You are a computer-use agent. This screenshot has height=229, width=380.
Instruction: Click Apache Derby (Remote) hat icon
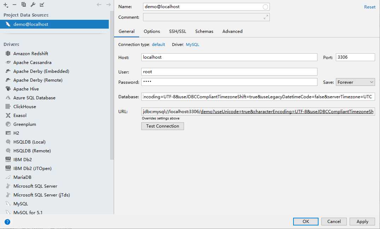[8, 80]
